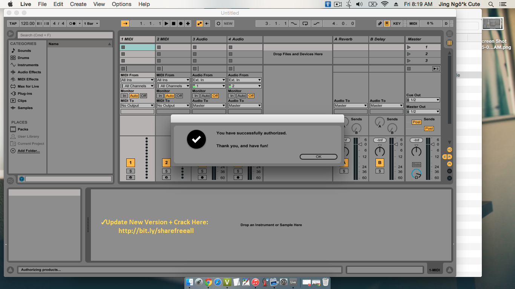Select the MIDI Effects category

click(x=28, y=79)
